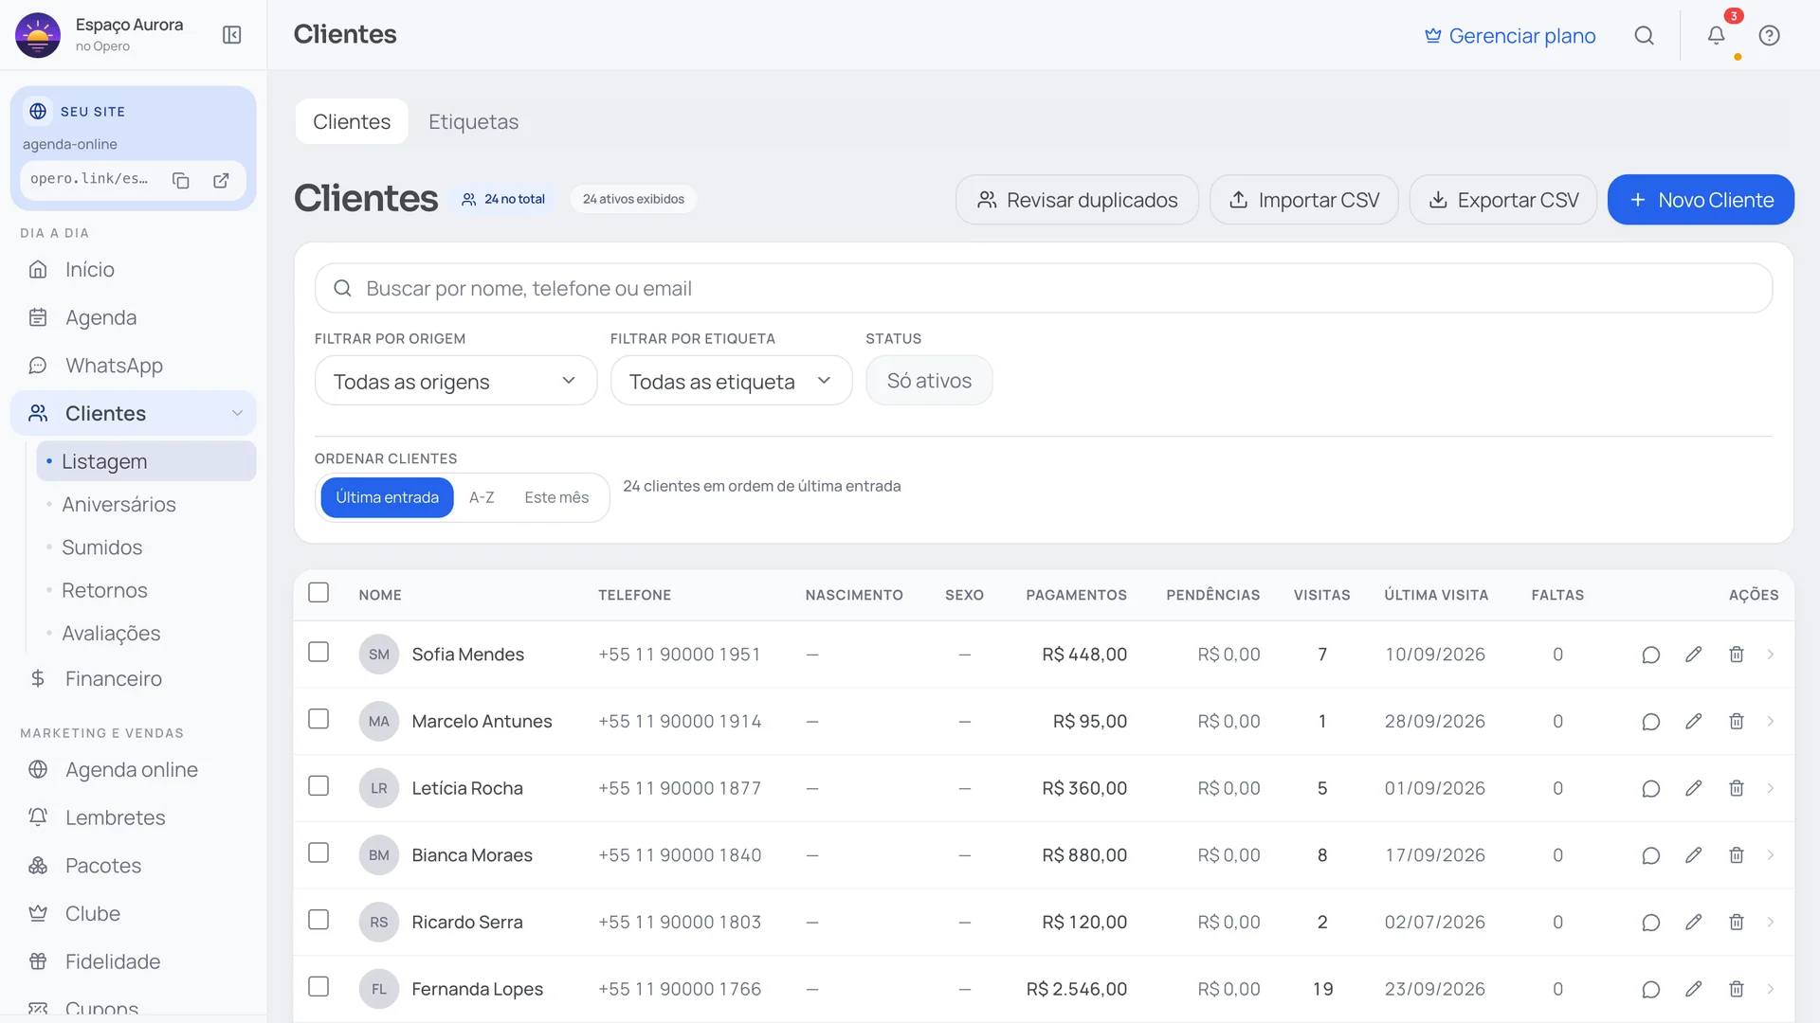1820x1023 pixels.
Task: Delete Bianca Moraes with trash icon
Action: coord(1737,855)
